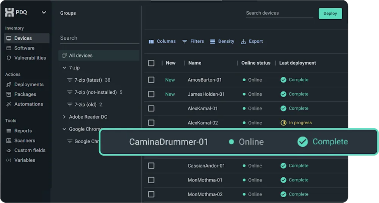Screen dimensions: 379x203
Task: Open device MonMothma-01
Action: [x=205, y=180]
